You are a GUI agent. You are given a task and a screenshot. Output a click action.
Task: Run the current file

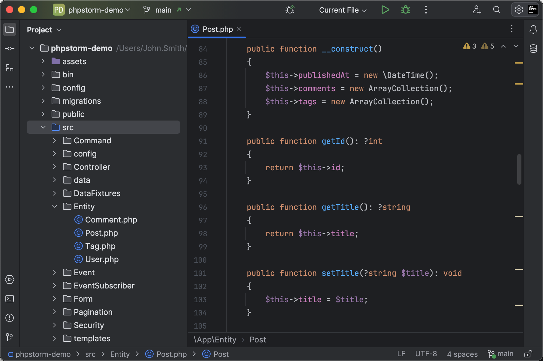(x=385, y=10)
